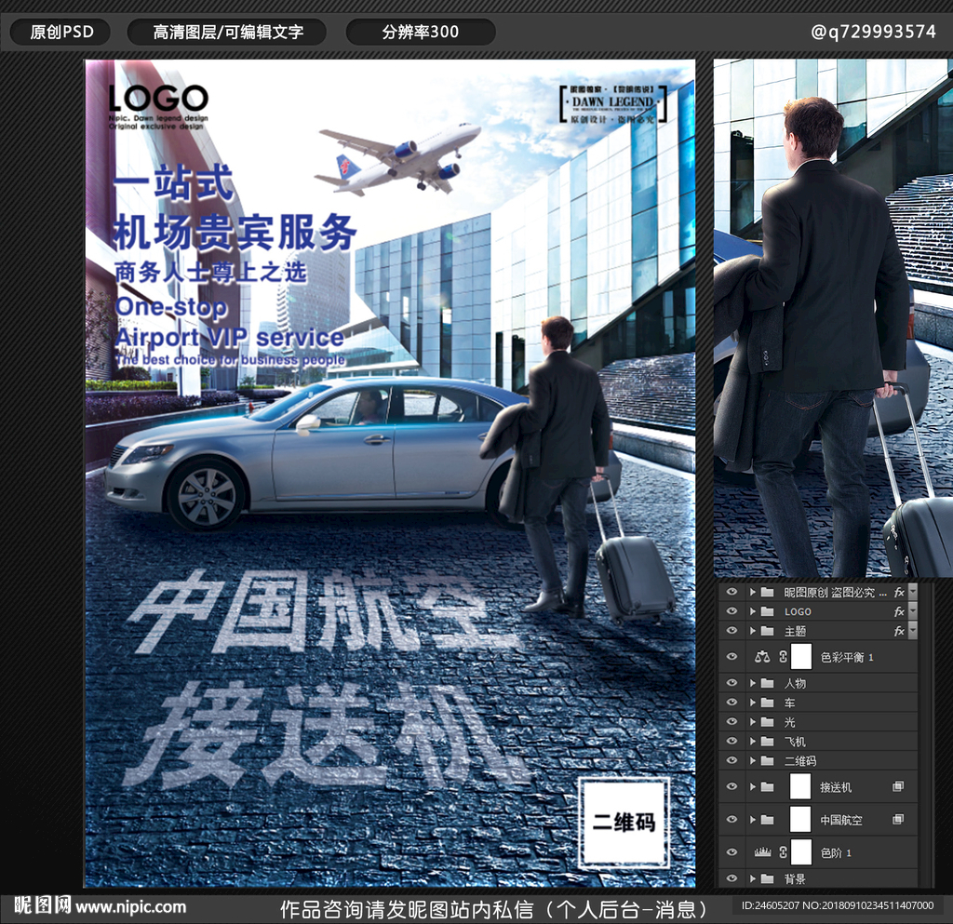Click the folder icon of the 飞机 group
The height and width of the screenshot is (924, 953).
pos(768,742)
